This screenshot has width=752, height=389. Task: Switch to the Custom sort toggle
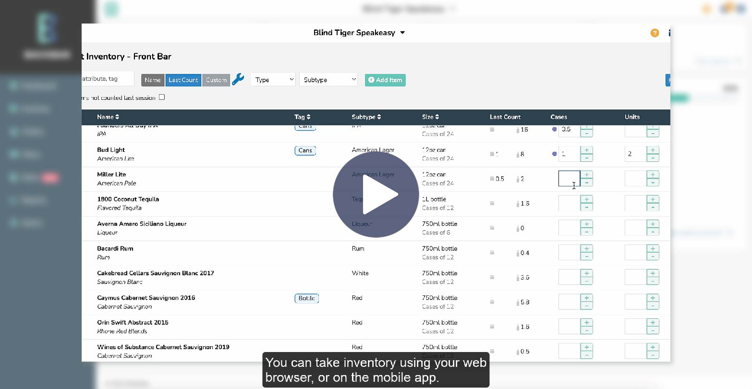pyautogui.click(x=216, y=80)
